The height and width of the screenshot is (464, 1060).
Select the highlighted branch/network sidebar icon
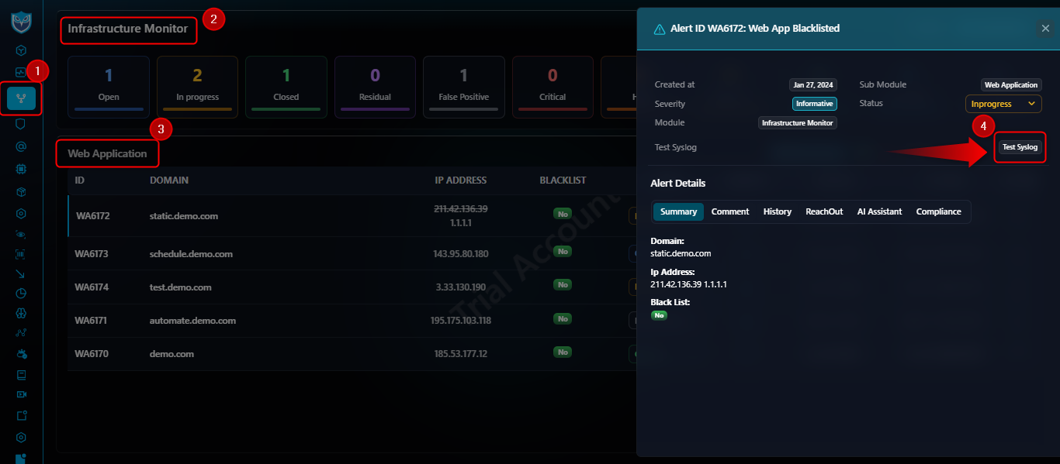click(x=21, y=98)
